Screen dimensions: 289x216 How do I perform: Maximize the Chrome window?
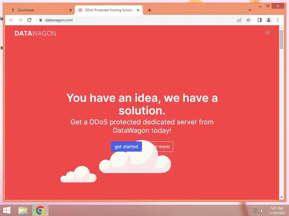[268, 6]
